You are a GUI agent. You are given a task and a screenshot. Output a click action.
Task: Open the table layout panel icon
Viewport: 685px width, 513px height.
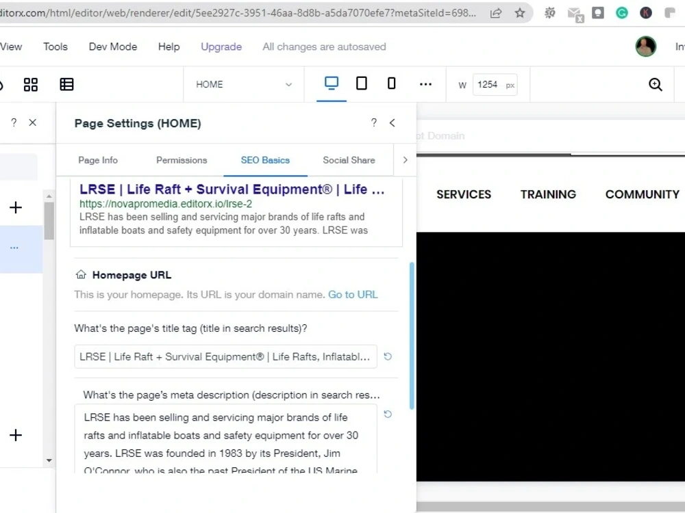click(x=66, y=84)
